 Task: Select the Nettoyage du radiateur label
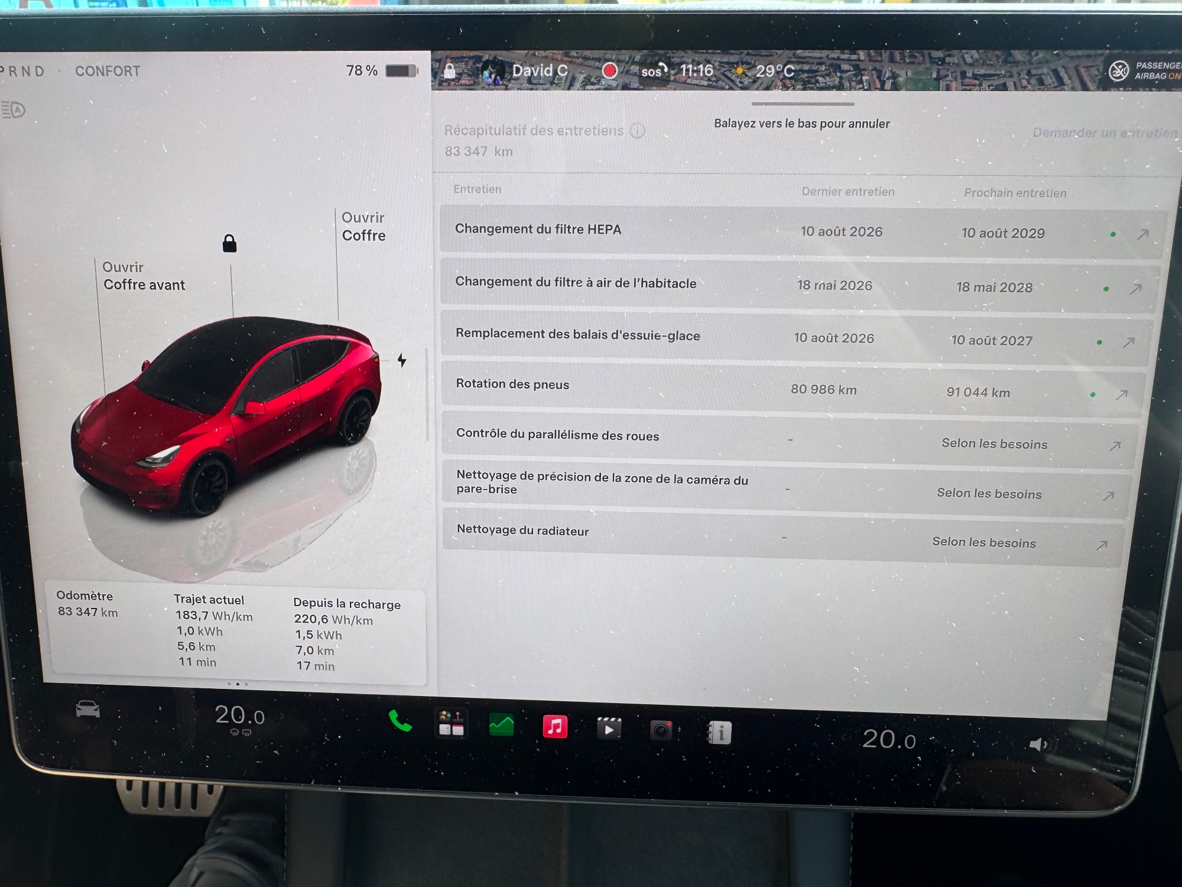coord(522,530)
